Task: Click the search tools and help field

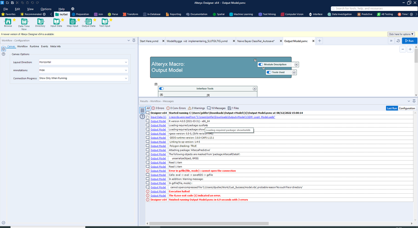Action: (373, 8)
